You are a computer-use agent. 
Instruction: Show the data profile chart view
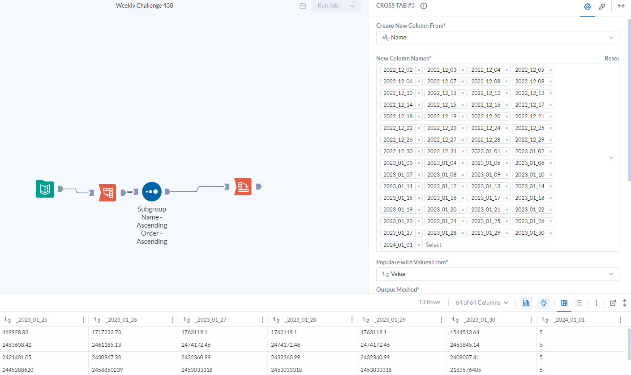[x=526, y=303]
